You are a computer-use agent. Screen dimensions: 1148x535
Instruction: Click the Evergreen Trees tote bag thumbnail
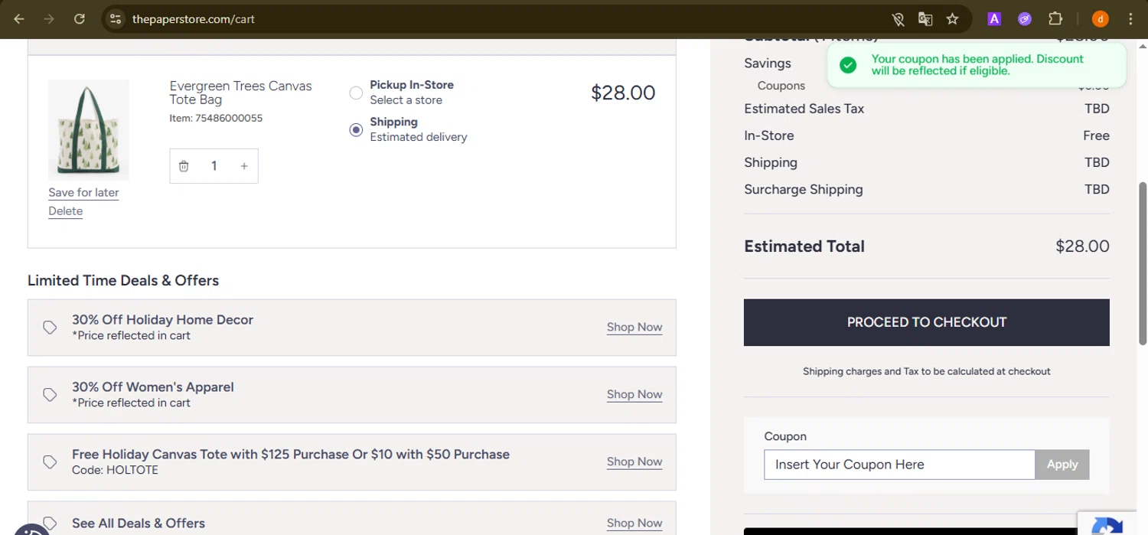click(89, 130)
